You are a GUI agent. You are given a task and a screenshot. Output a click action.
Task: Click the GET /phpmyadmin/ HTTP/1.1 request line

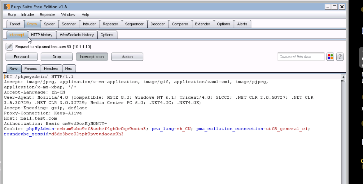coord(39,76)
